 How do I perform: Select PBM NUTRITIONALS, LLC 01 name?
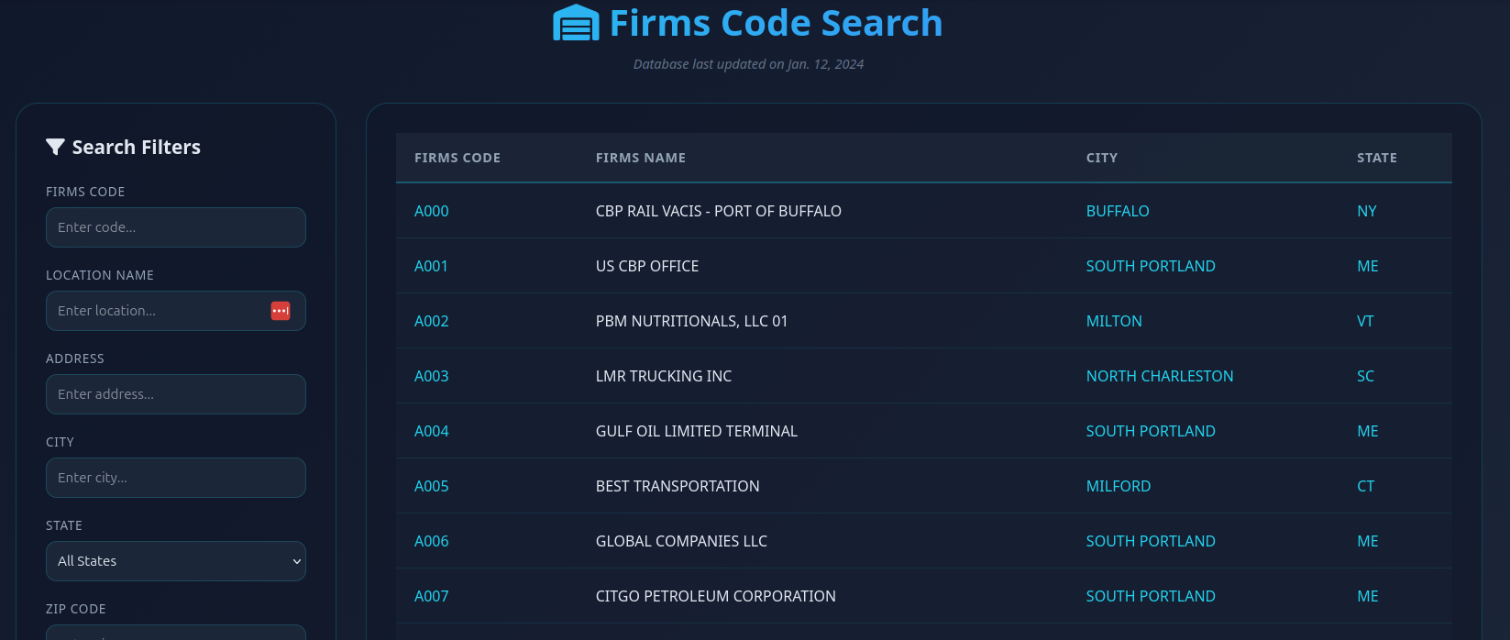692,321
